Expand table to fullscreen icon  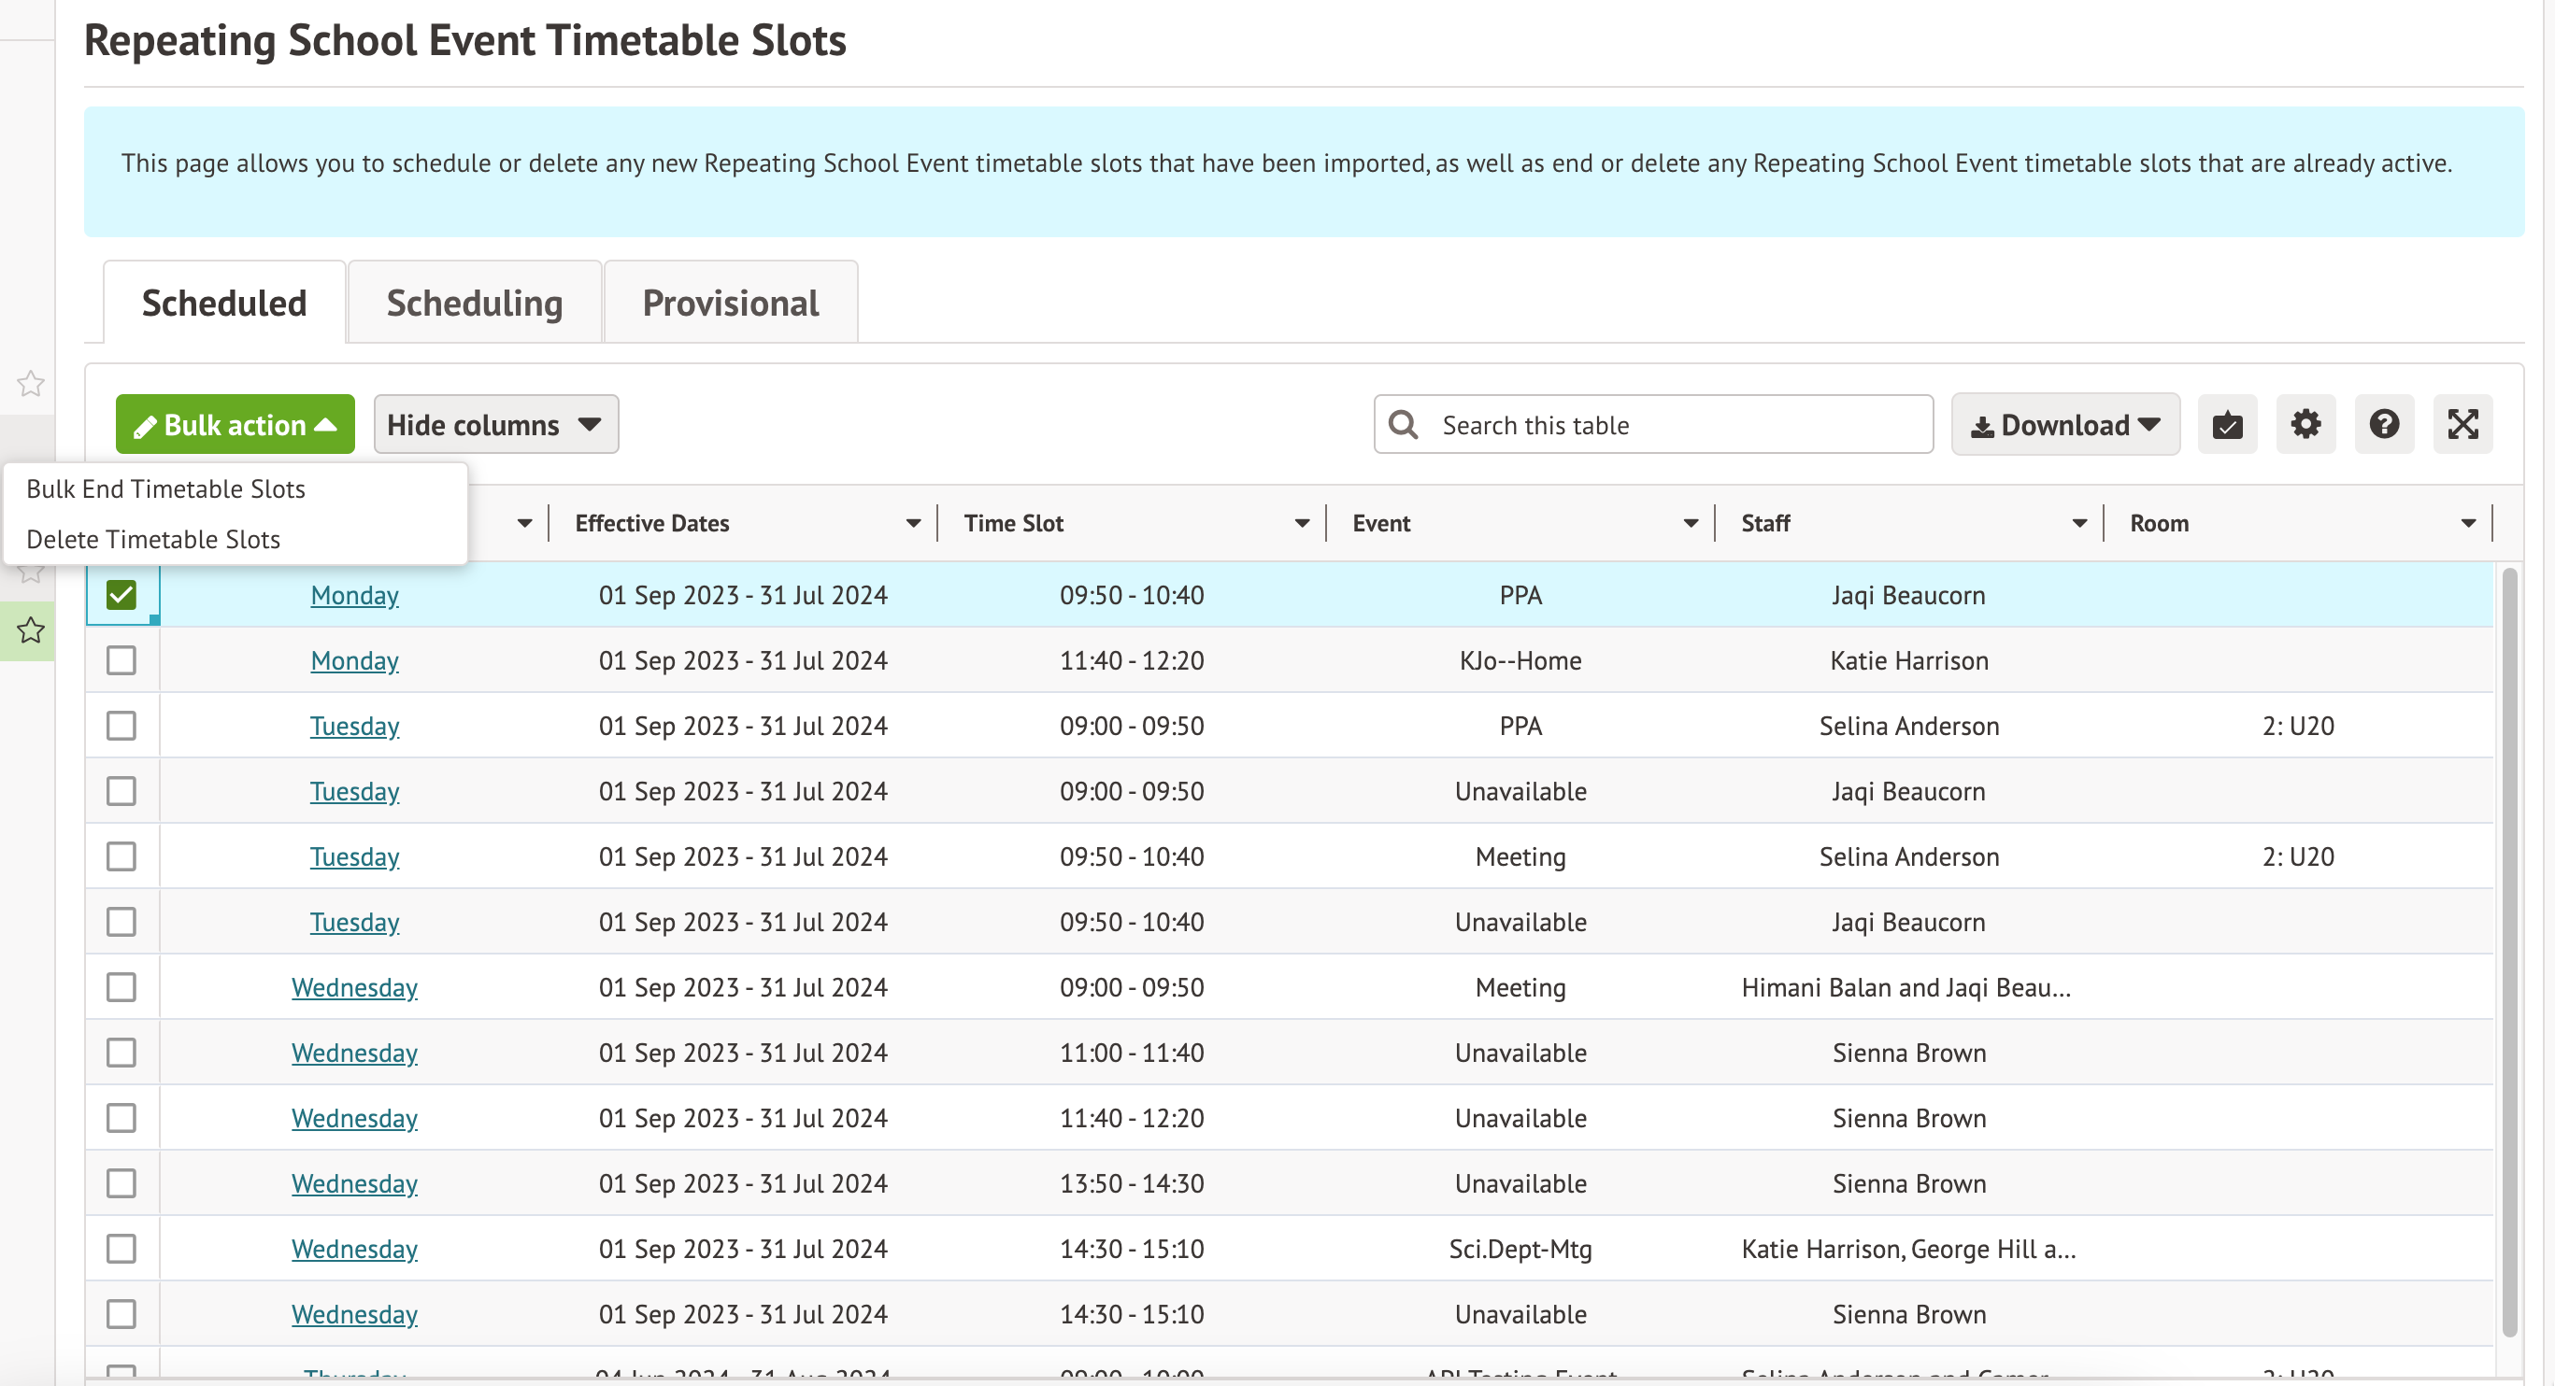coord(2462,425)
